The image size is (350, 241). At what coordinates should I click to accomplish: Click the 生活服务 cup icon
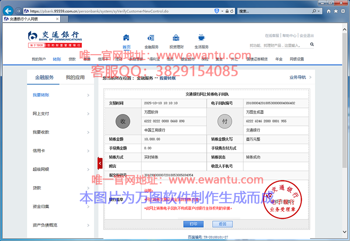(201, 37)
